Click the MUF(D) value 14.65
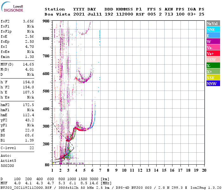The height and width of the screenshot is (190, 222). click(x=28, y=65)
